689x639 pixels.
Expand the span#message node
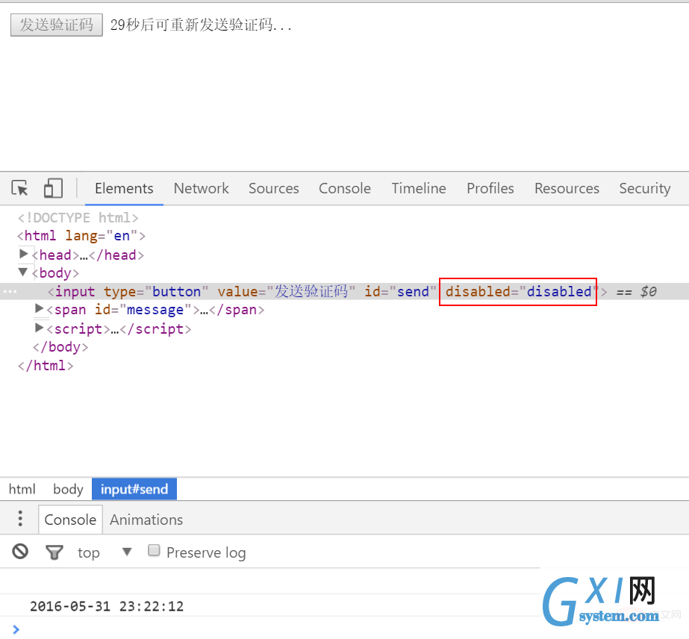[x=39, y=309]
